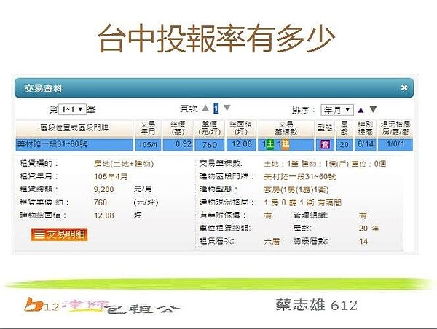437x329 pixels.
Task: Click the 20 building age cell
Action: coord(345,145)
